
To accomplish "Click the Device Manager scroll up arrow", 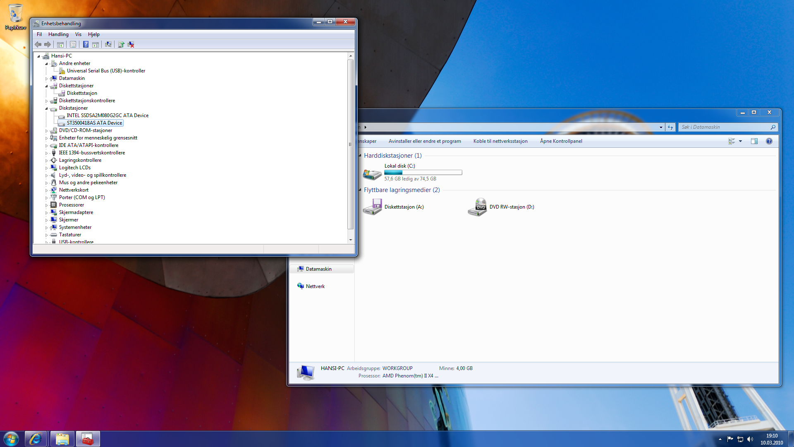I will pos(351,55).
